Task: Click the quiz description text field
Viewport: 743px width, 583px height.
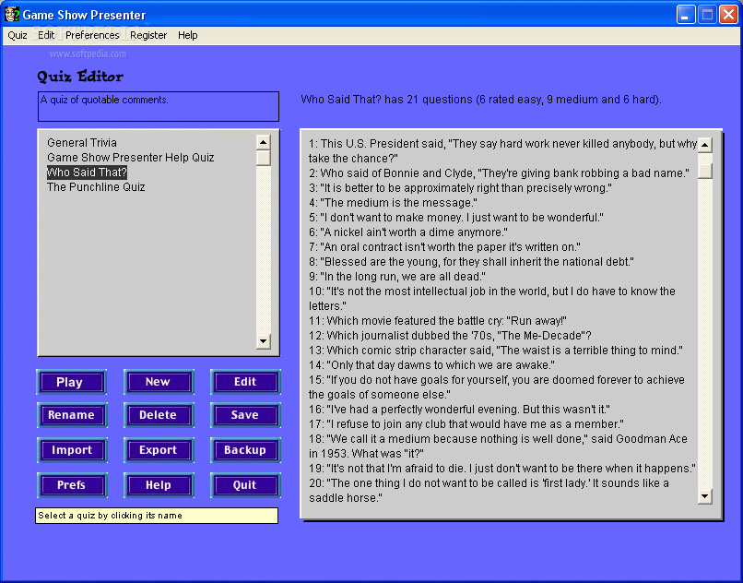Action: point(159,106)
